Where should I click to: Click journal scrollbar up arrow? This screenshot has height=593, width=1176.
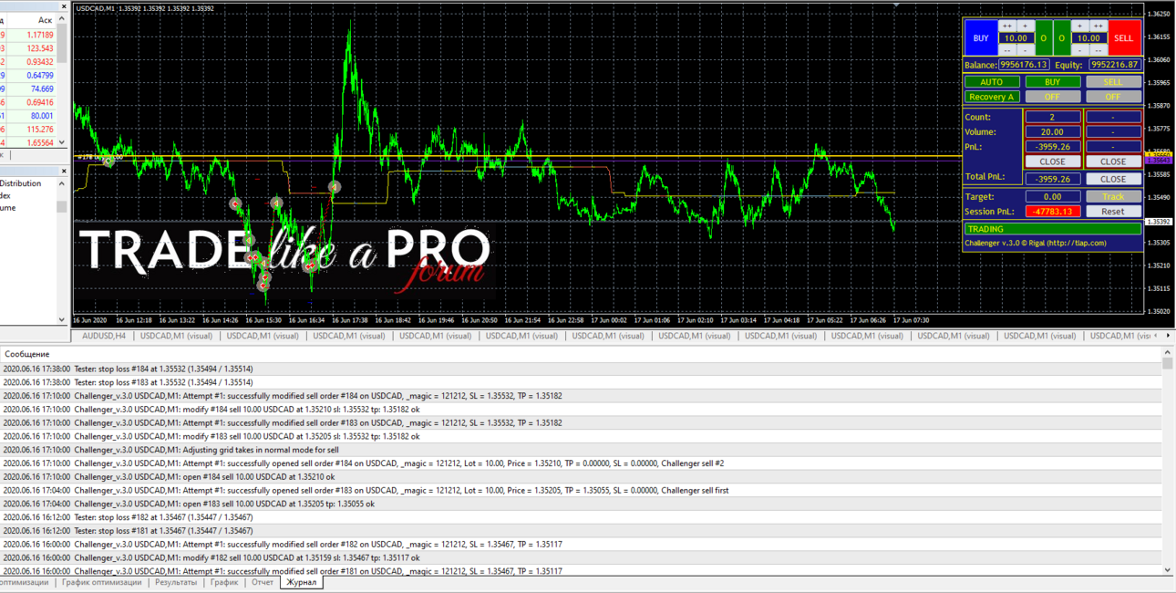coord(1168,353)
